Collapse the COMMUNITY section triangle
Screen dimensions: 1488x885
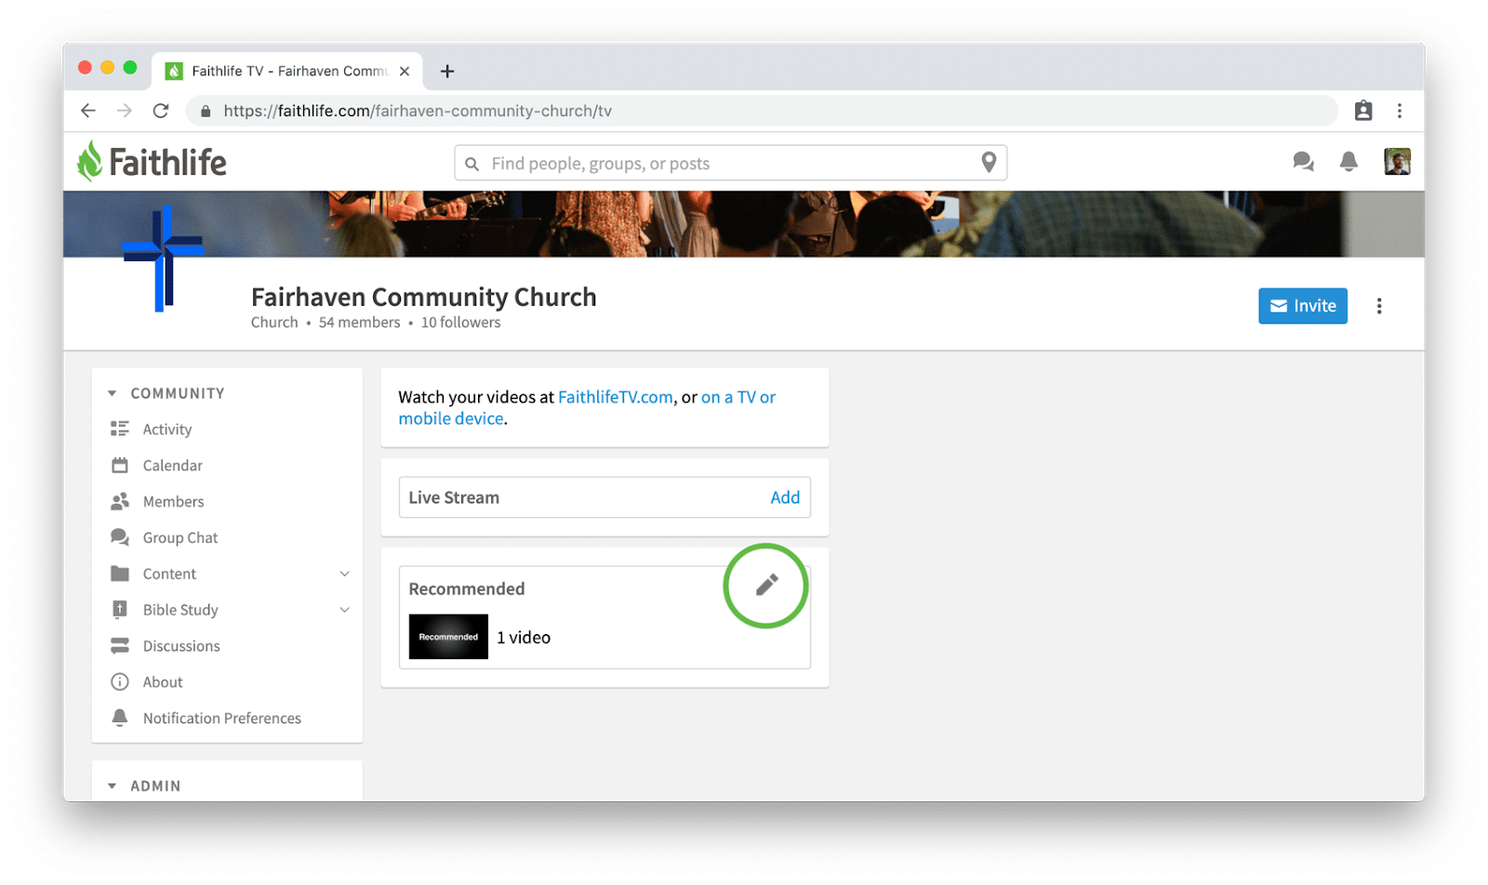pos(113,393)
